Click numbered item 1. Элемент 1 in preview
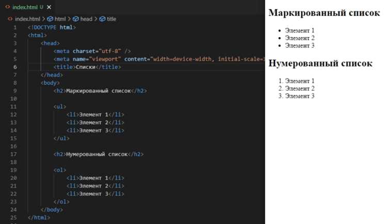Viewport: 387px width, 224px height. tap(296, 81)
